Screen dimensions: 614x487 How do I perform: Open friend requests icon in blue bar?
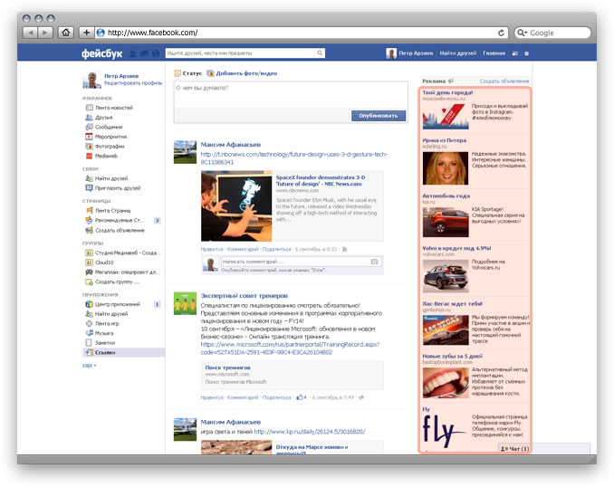coord(133,53)
